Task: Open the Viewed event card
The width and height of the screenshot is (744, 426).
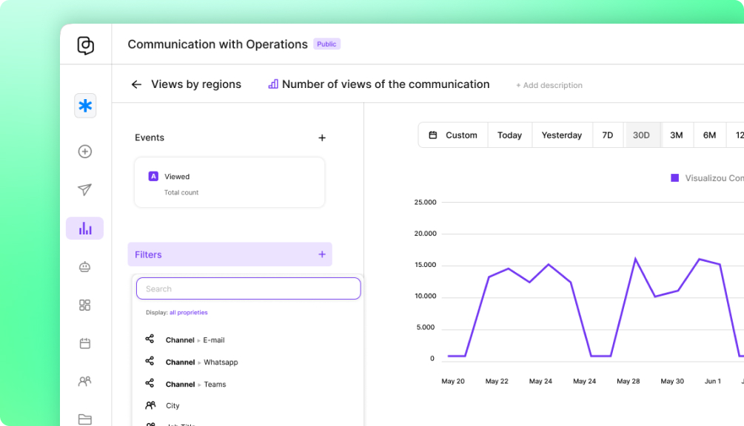Action: 229,183
